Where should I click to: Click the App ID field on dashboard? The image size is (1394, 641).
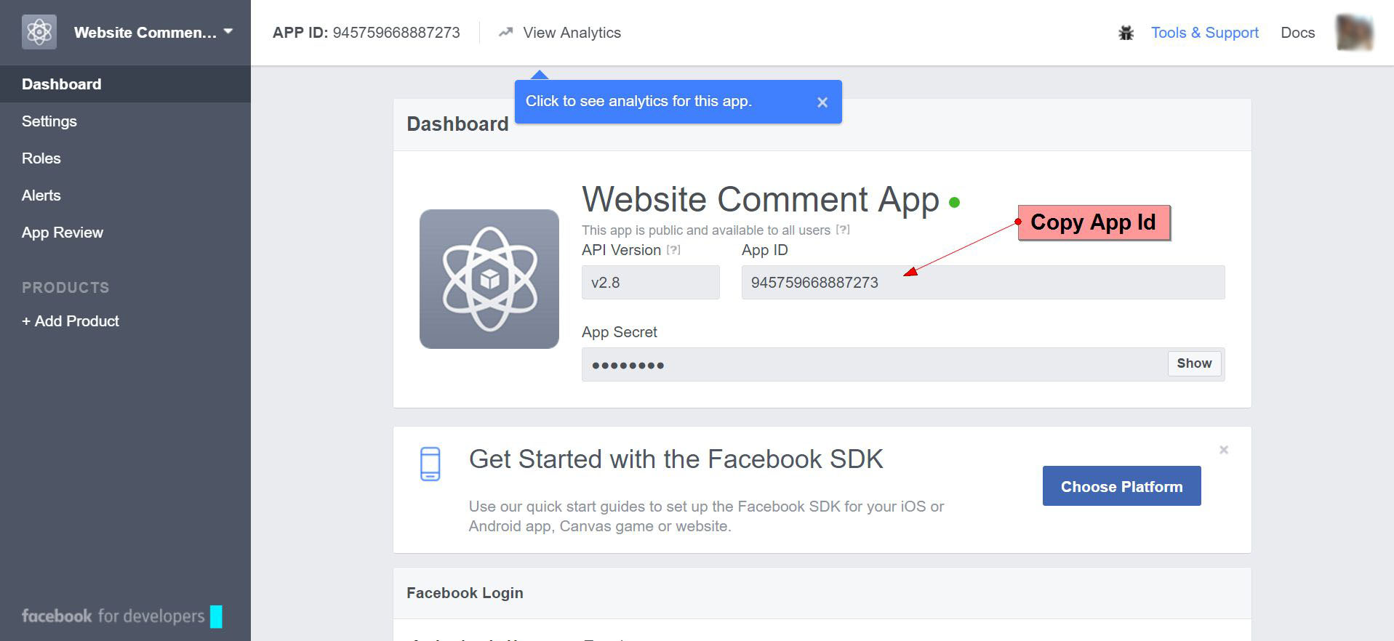pyautogui.click(x=983, y=283)
